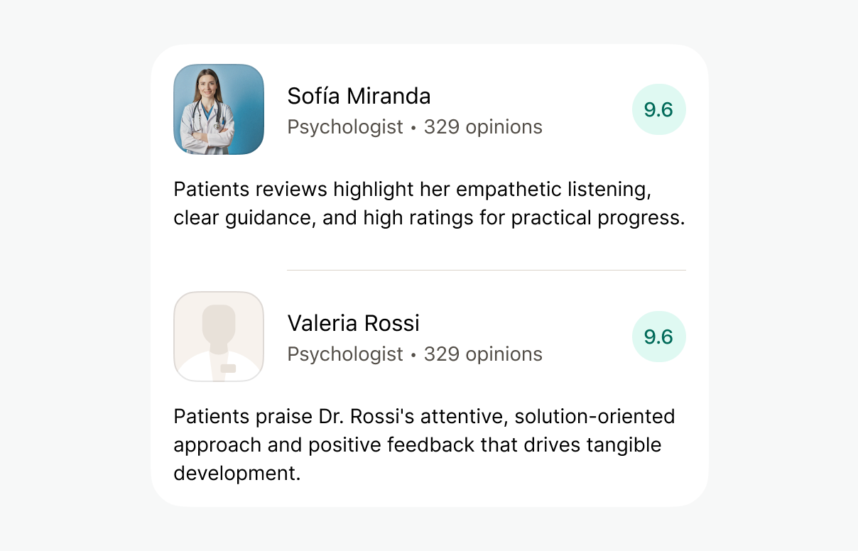Screen dimensions: 858x551
Task: Open the Valeria Rossi name heading
Action: (x=353, y=323)
